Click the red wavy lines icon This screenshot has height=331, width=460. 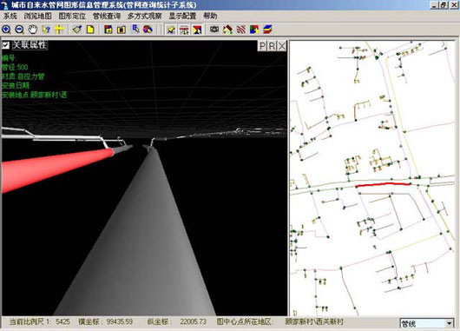click(241, 30)
